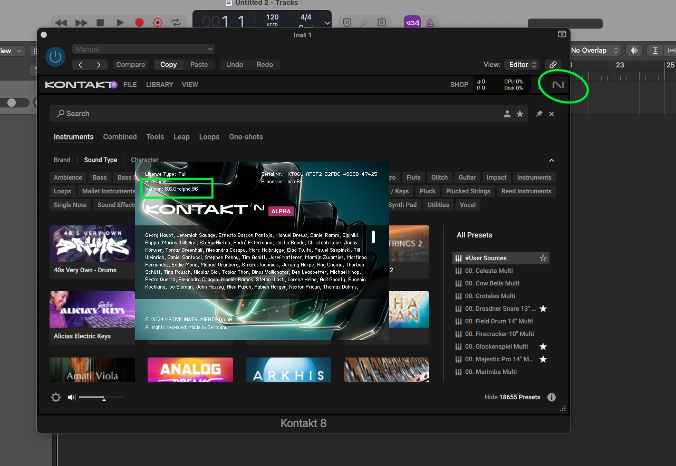Click the Copy button
This screenshot has height=466, width=676.
168,65
